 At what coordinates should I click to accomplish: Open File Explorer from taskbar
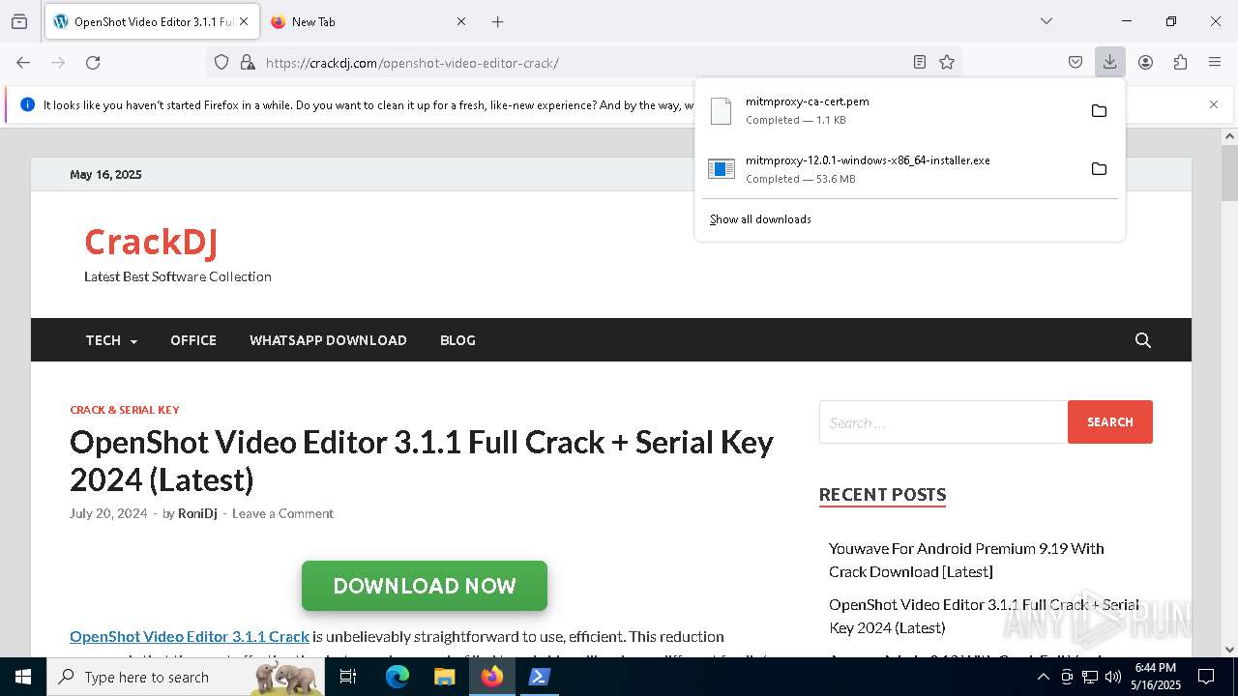444,677
